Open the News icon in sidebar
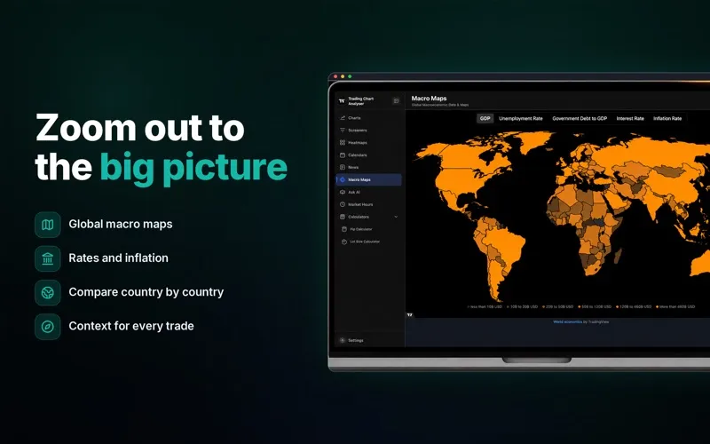This screenshot has height=444, width=710. click(343, 167)
